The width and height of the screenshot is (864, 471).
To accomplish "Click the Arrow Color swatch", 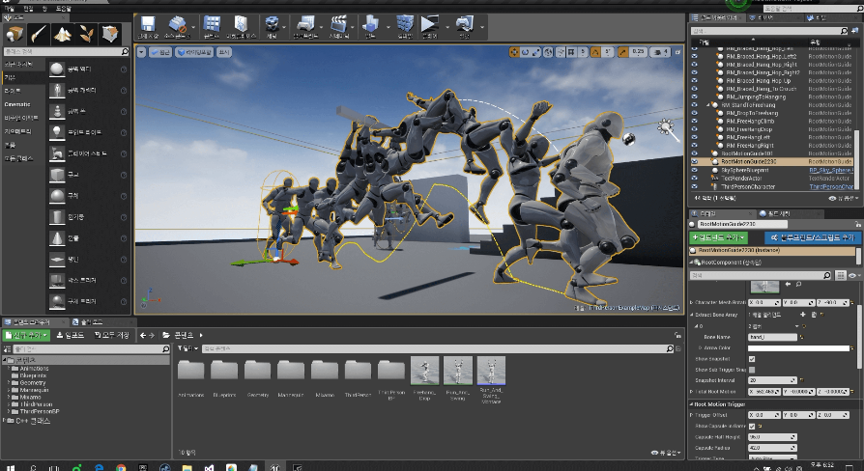I will click(800, 346).
